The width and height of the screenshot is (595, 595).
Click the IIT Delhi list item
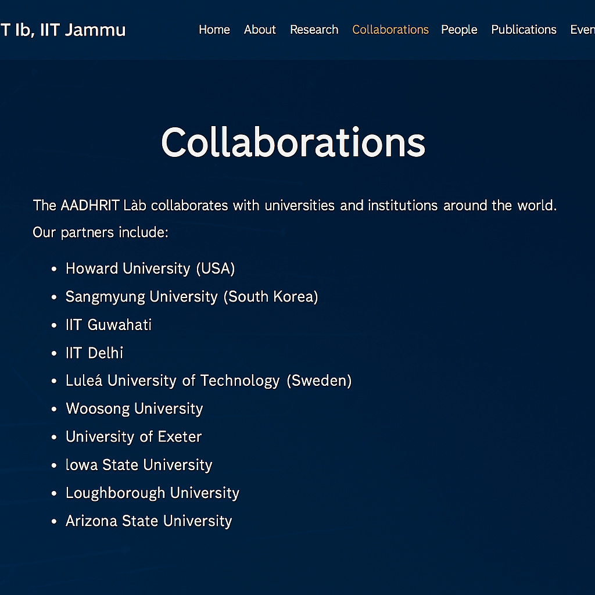tap(94, 353)
